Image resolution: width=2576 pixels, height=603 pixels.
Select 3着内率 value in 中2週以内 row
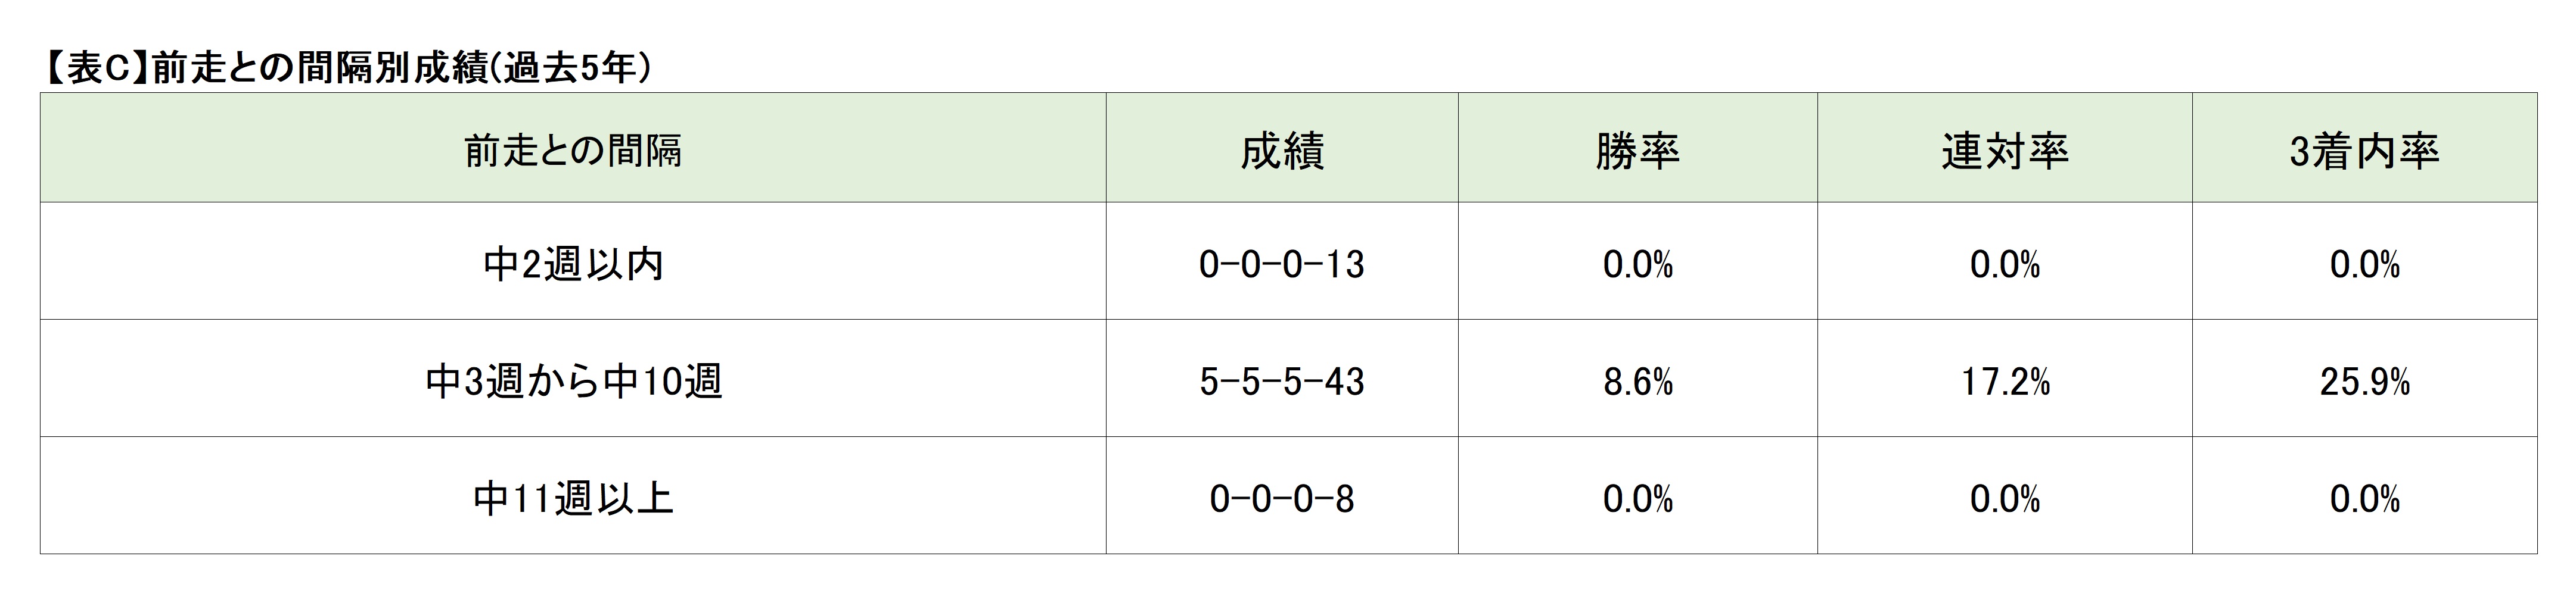tap(2364, 264)
